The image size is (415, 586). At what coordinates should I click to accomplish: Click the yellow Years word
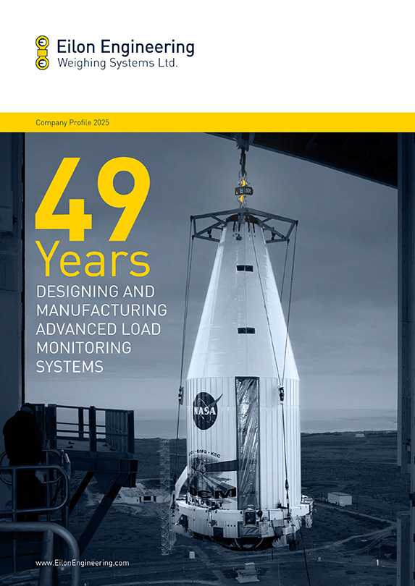tap(93, 259)
